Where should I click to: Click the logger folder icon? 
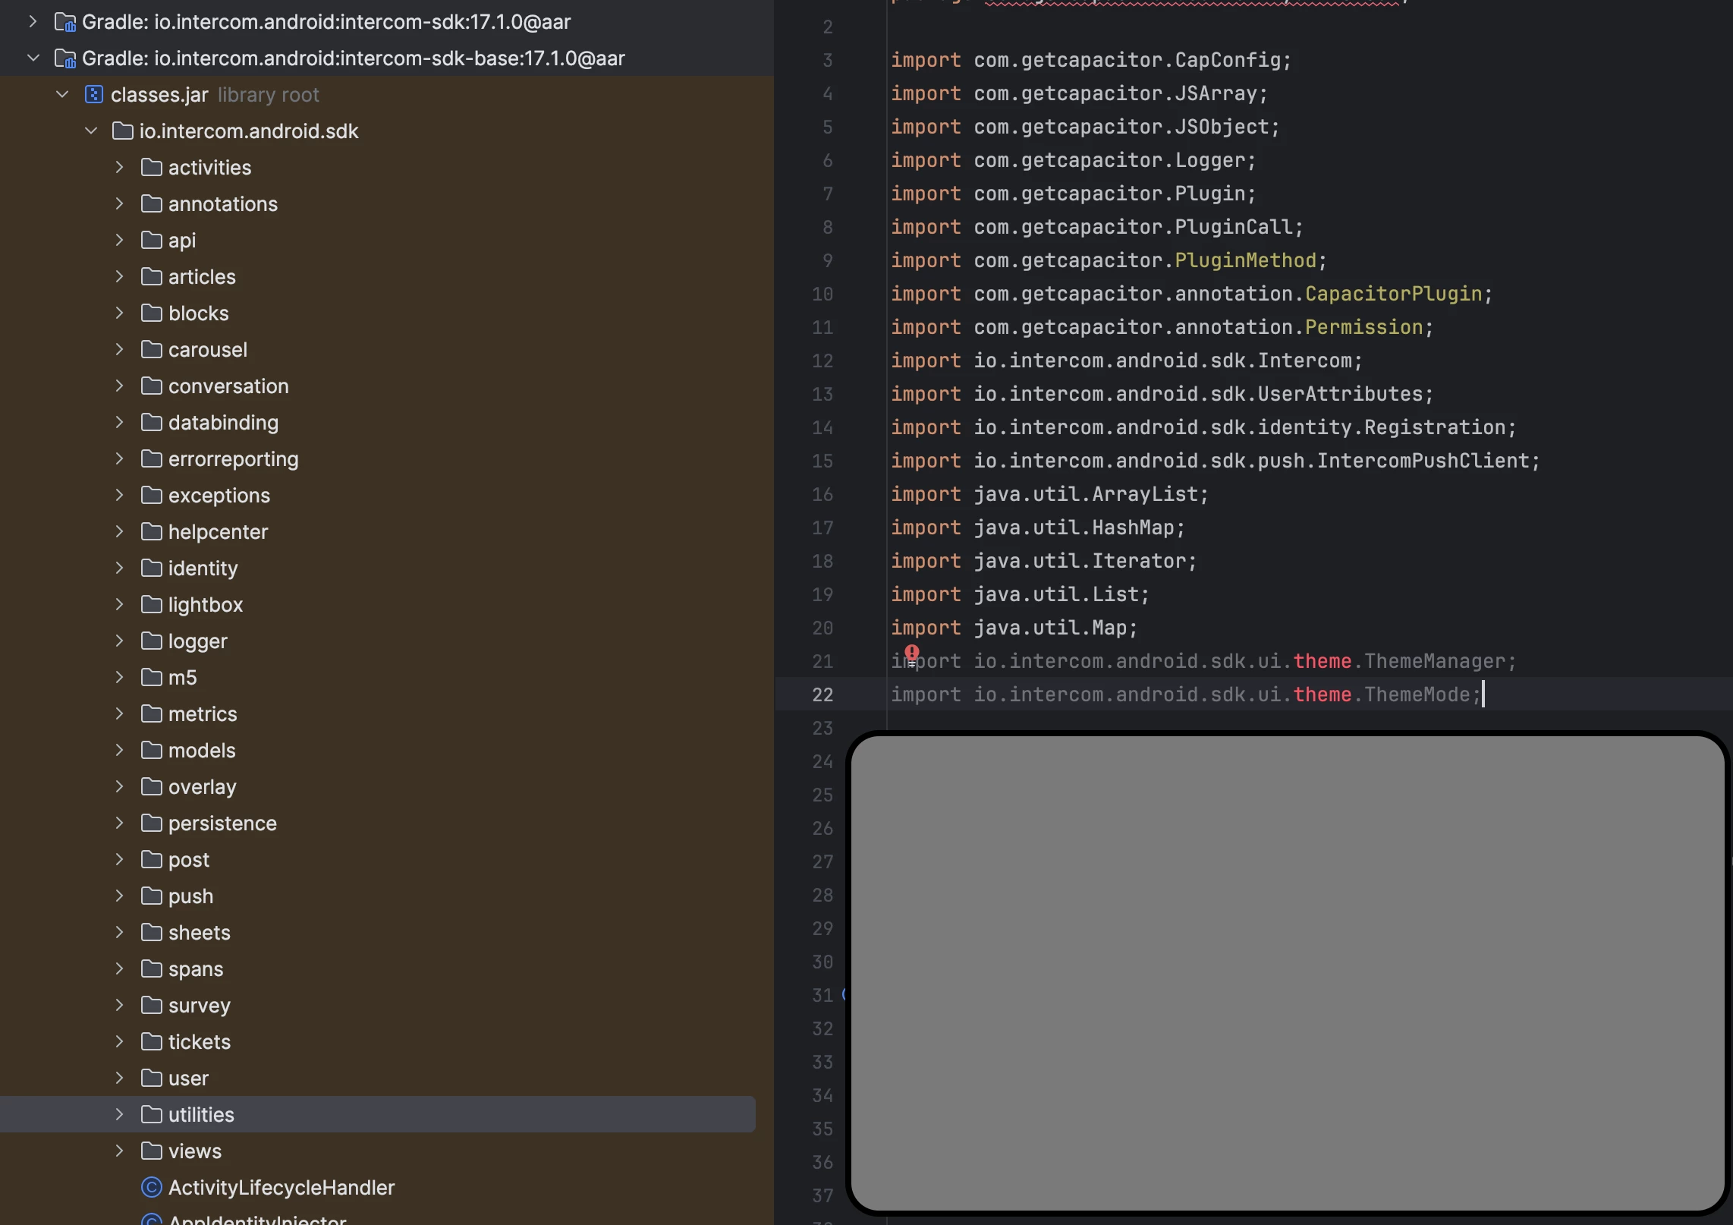point(152,641)
